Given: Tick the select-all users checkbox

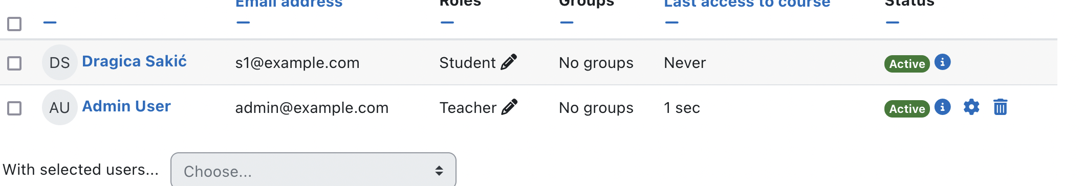Looking at the screenshot, I should tap(14, 24).
